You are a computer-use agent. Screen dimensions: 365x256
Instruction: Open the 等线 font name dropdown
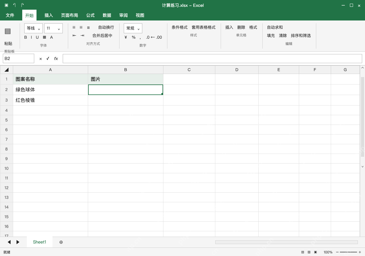click(x=33, y=28)
